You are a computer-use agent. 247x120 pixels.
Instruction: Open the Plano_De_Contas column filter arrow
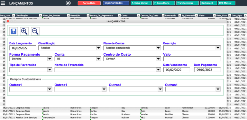68,15
